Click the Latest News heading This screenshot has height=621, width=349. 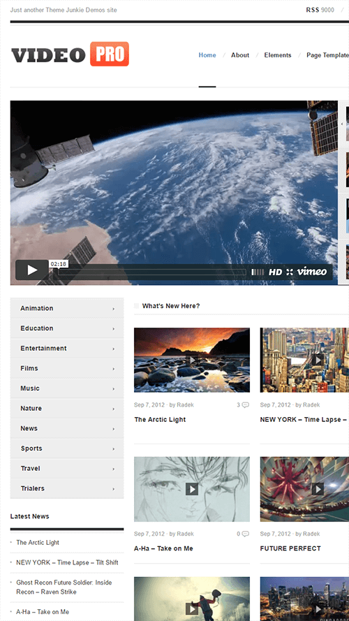[30, 516]
